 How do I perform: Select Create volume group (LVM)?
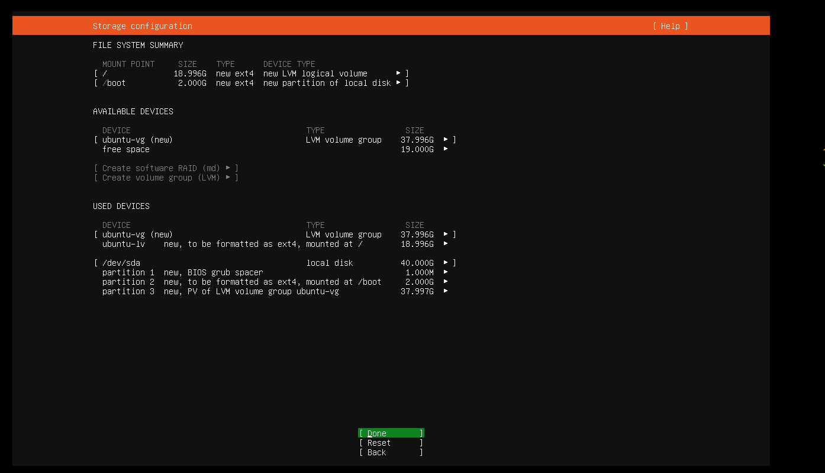coord(166,178)
